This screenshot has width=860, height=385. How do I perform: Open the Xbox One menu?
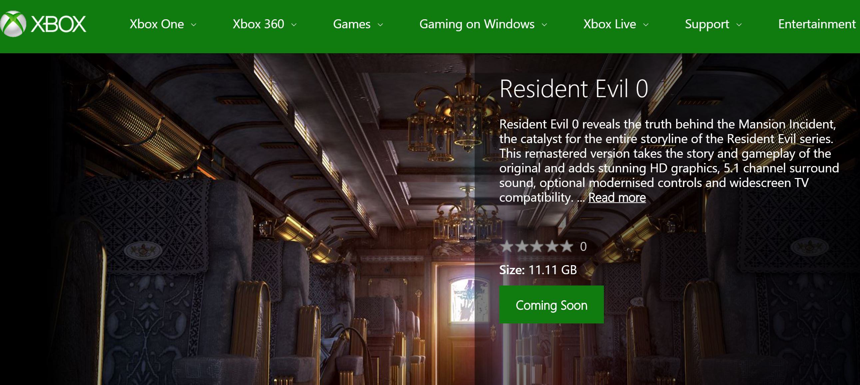pyautogui.click(x=157, y=24)
